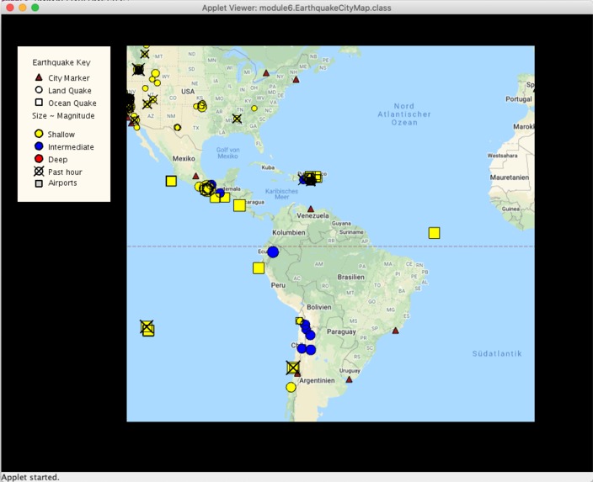The image size is (593, 482).
Task: Click the Applet Viewer window title bar
Action: (296, 8)
